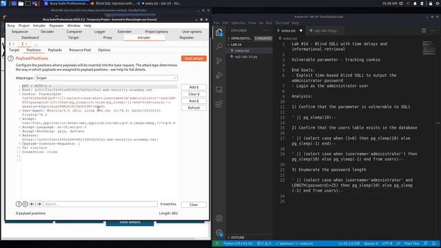Open VS Code Terminal menu
This screenshot has width=441, height=248.
282,23
